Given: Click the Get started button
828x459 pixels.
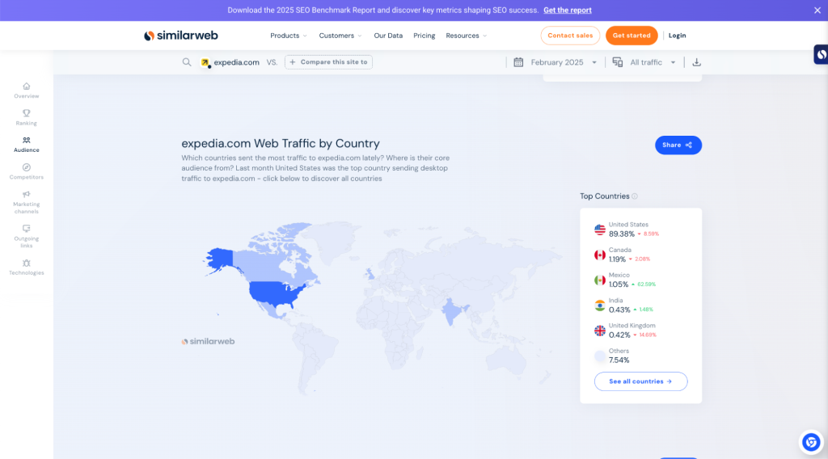Looking at the screenshot, I should coord(632,36).
